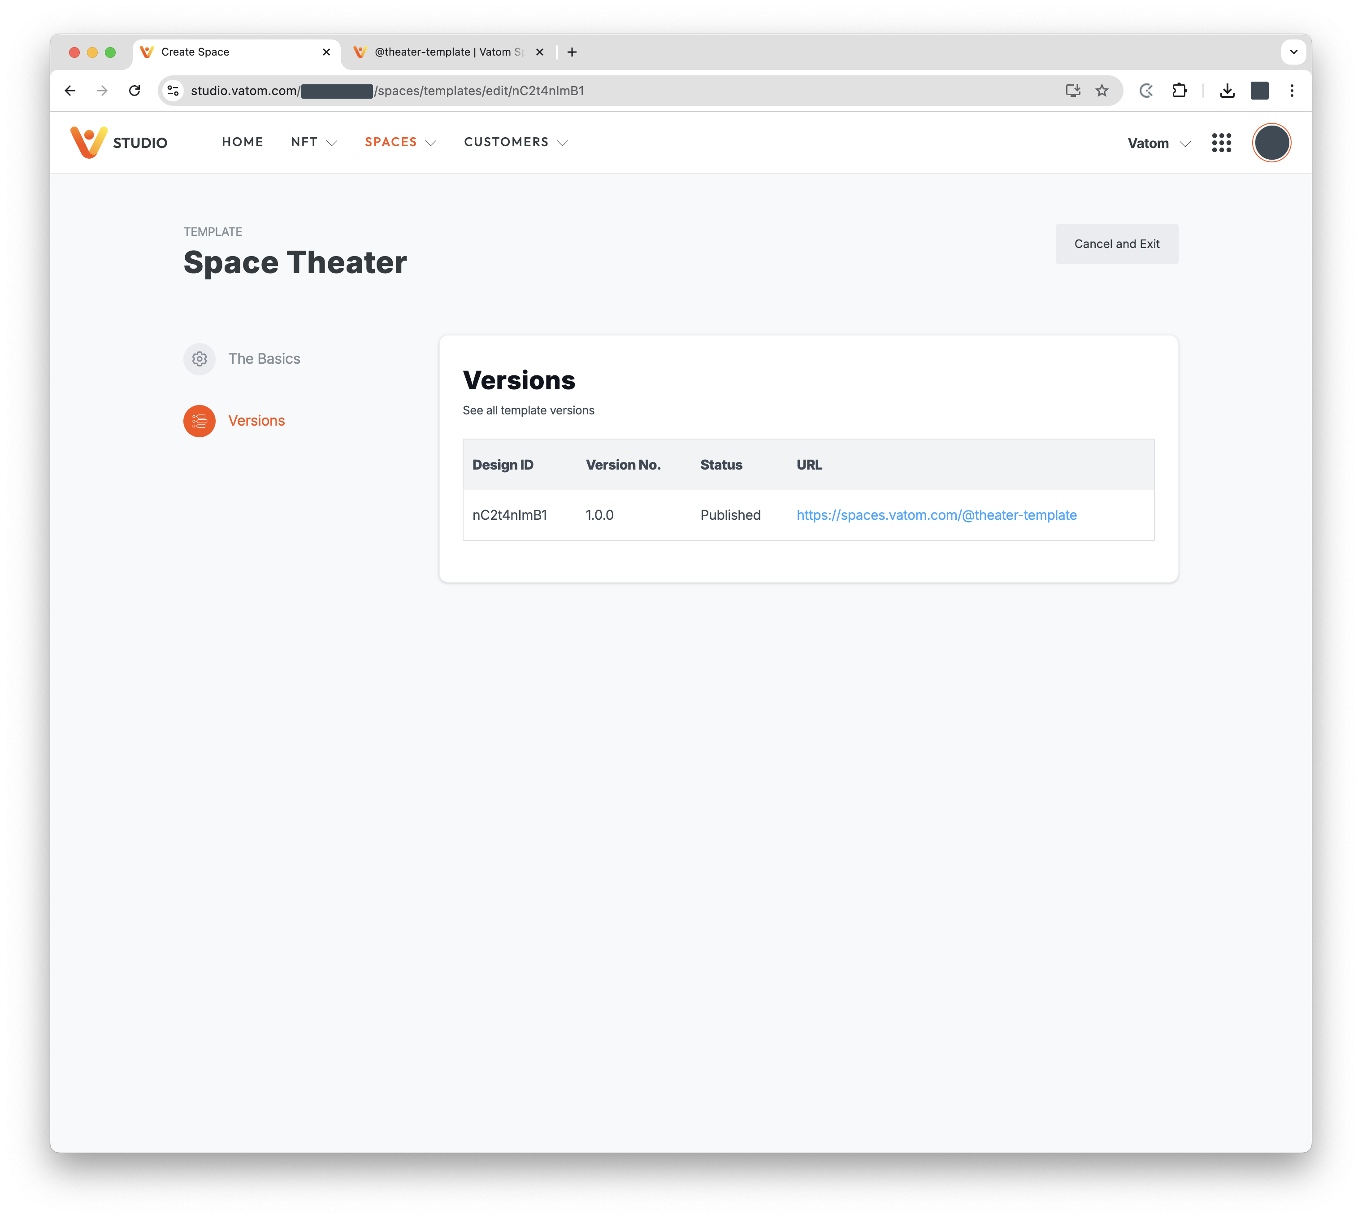Open the Vatom account dropdown
The height and width of the screenshot is (1219, 1362).
pyautogui.click(x=1159, y=144)
